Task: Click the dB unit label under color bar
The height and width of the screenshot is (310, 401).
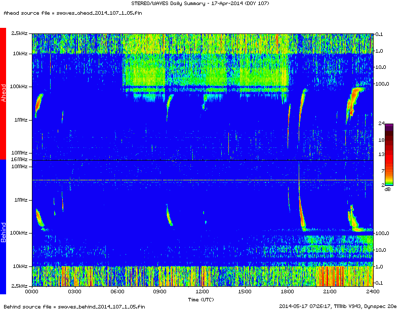Action: pos(388,189)
